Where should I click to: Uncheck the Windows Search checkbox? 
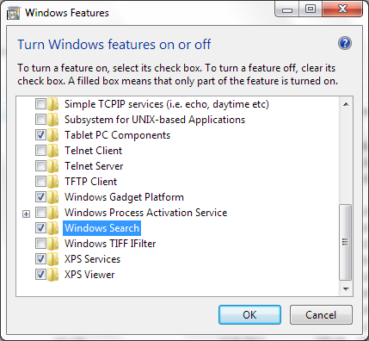[x=40, y=228]
